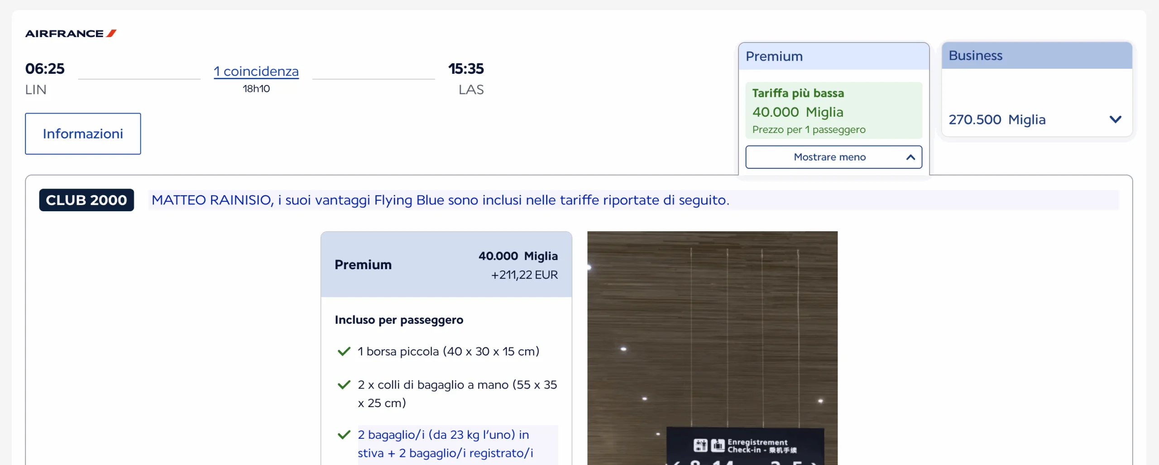The height and width of the screenshot is (465, 1159).
Task: Click the Premium fare card header
Action: pos(446,265)
